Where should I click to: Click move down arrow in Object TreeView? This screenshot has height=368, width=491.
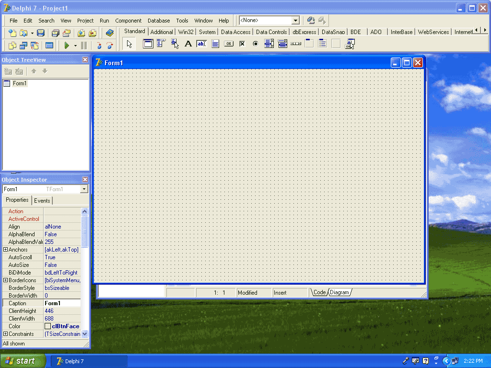click(45, 71)
